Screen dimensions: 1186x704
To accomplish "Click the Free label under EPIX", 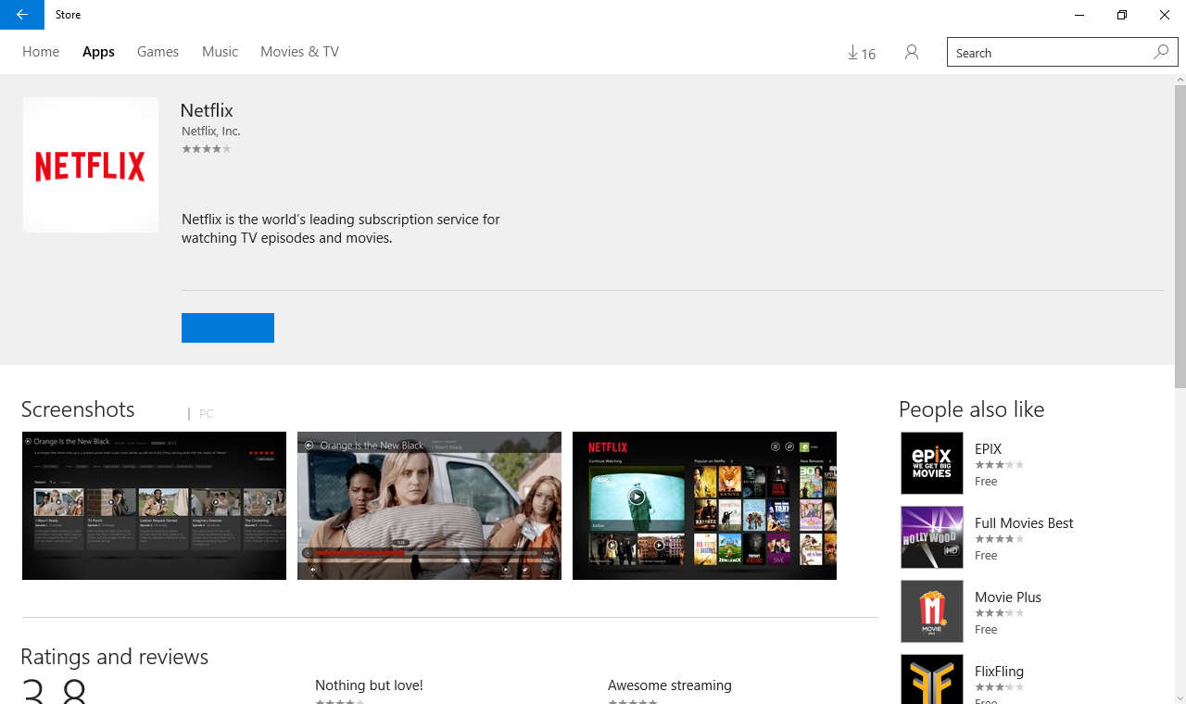I will [986, 482].
